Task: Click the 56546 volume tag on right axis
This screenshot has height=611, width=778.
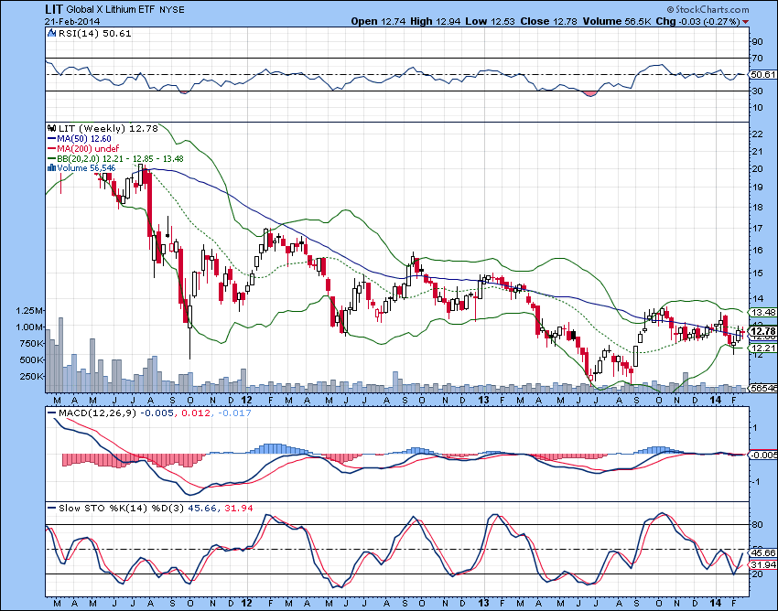Action: click(x=763, y=388)
